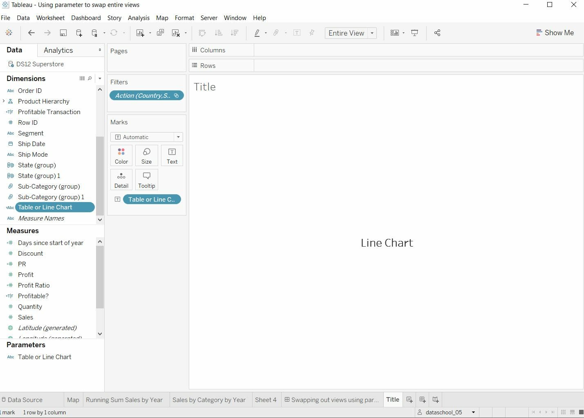584x418 pixels.
Task: Click the Detail card in Marks
Action: (x=121, y=180)
